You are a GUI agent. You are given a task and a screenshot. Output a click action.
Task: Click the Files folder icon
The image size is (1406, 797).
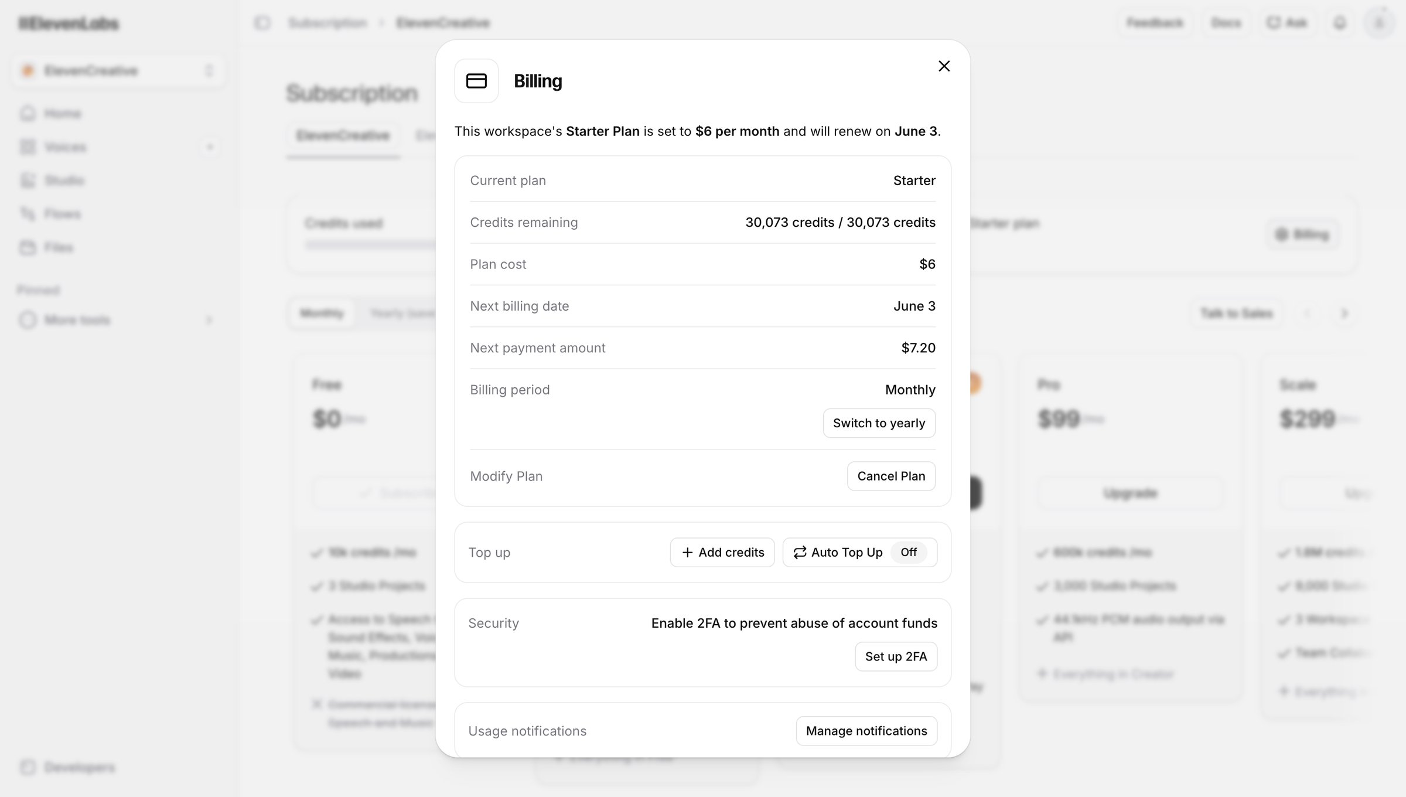coord(28,247)
